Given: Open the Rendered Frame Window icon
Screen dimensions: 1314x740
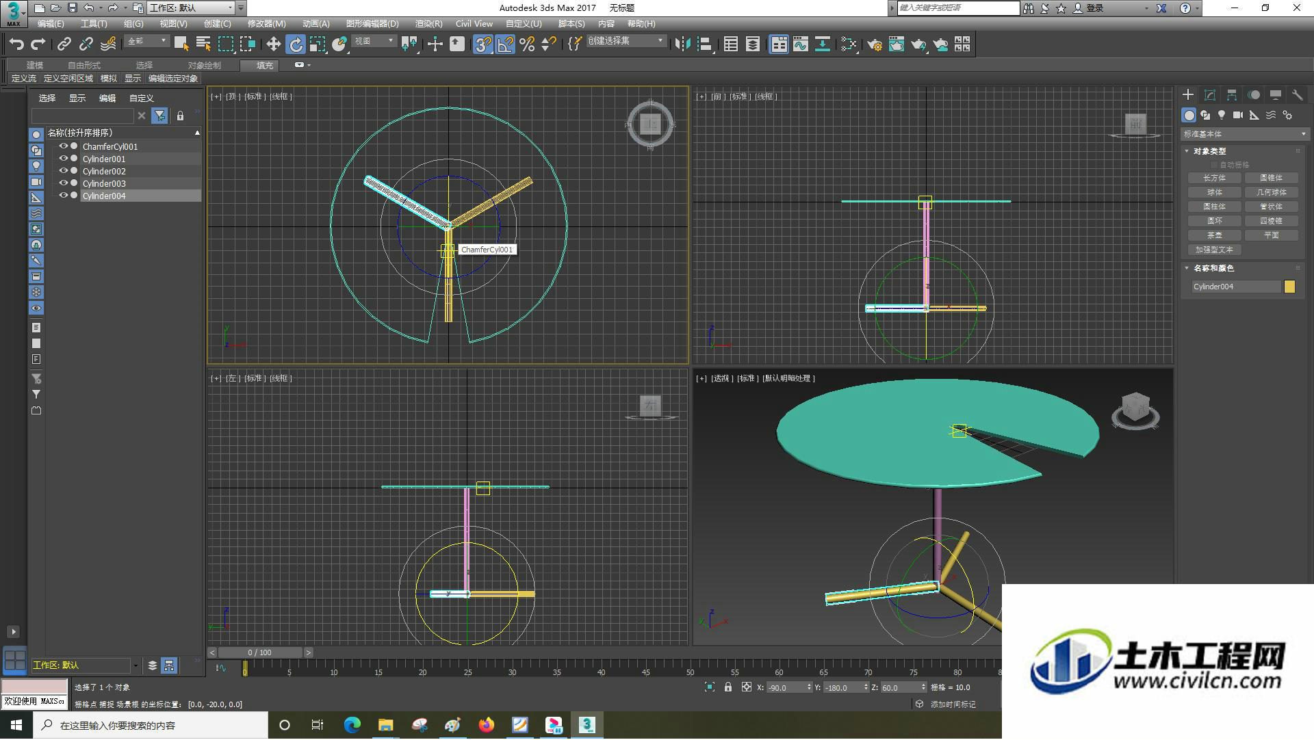Looking at the screenshot, I should pyautogui.click(x=897, y=44).
